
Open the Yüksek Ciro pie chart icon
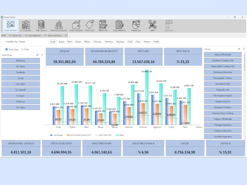[x=136, y=26]
